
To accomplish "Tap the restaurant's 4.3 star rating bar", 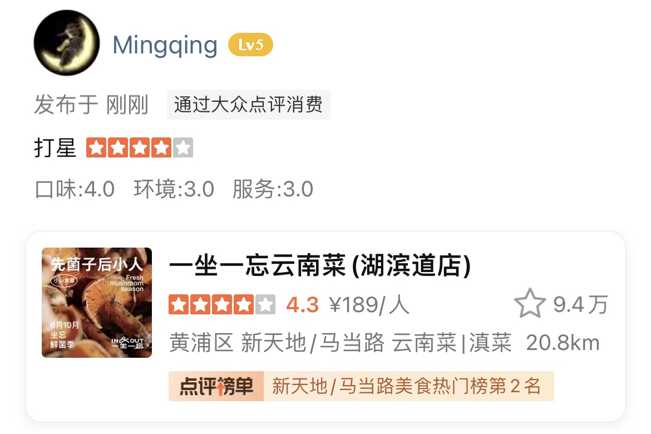I will coord(221,305).
